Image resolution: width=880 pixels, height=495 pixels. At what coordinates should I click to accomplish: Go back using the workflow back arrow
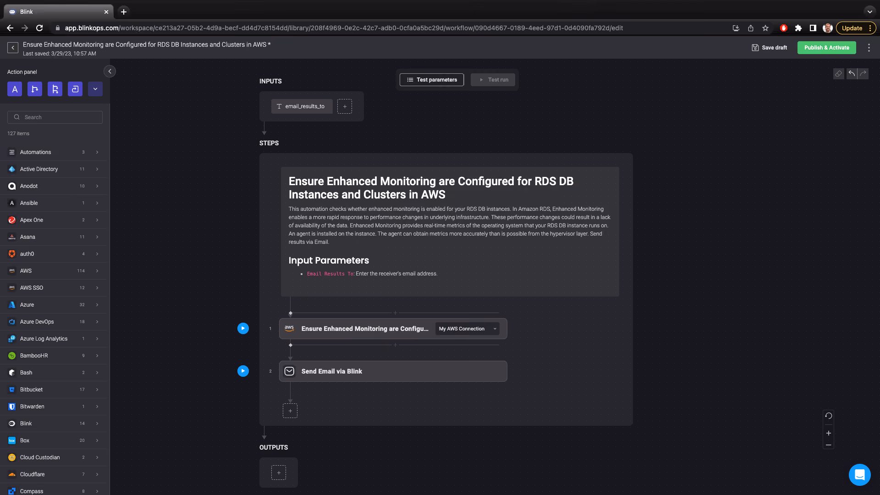coord(13,48)
